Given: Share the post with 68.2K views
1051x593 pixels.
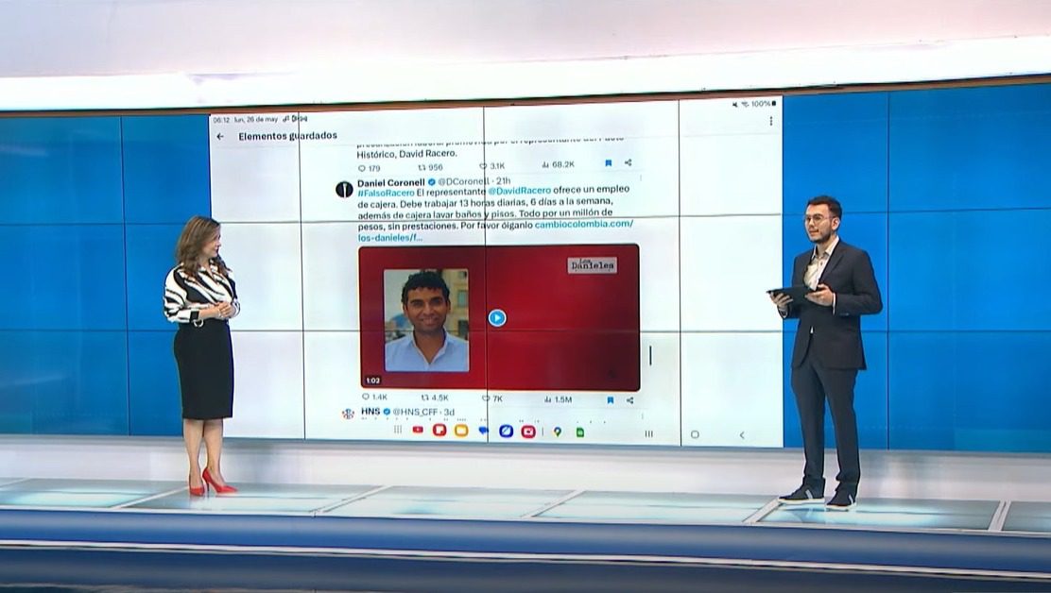Looking at the screenshot, I should 629,162.
